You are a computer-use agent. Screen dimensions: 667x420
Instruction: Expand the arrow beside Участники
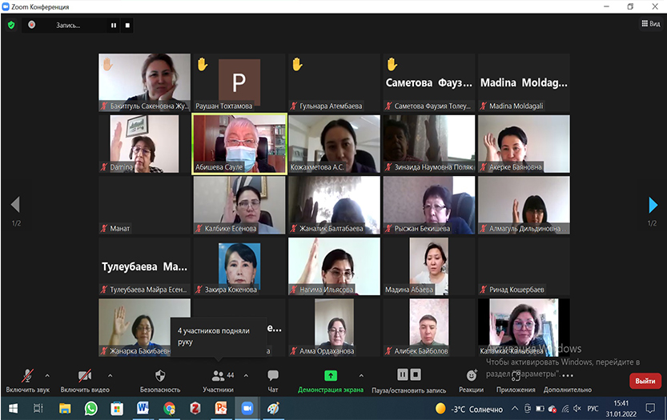(x=246, y=374)
